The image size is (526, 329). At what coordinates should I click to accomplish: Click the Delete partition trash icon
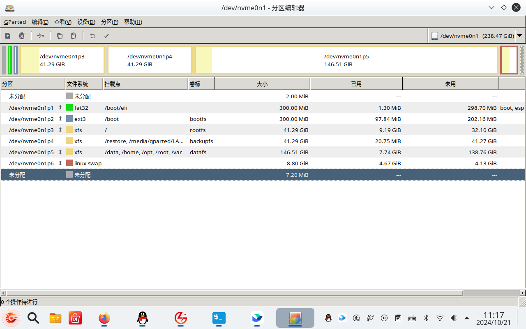click(x=22, y=36)
